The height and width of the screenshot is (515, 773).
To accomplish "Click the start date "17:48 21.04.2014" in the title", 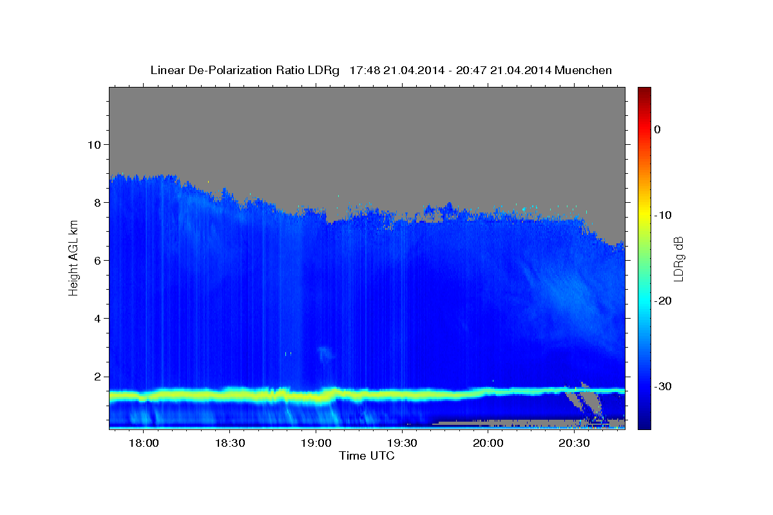I will pyautogui.click(x=397, y=70).
